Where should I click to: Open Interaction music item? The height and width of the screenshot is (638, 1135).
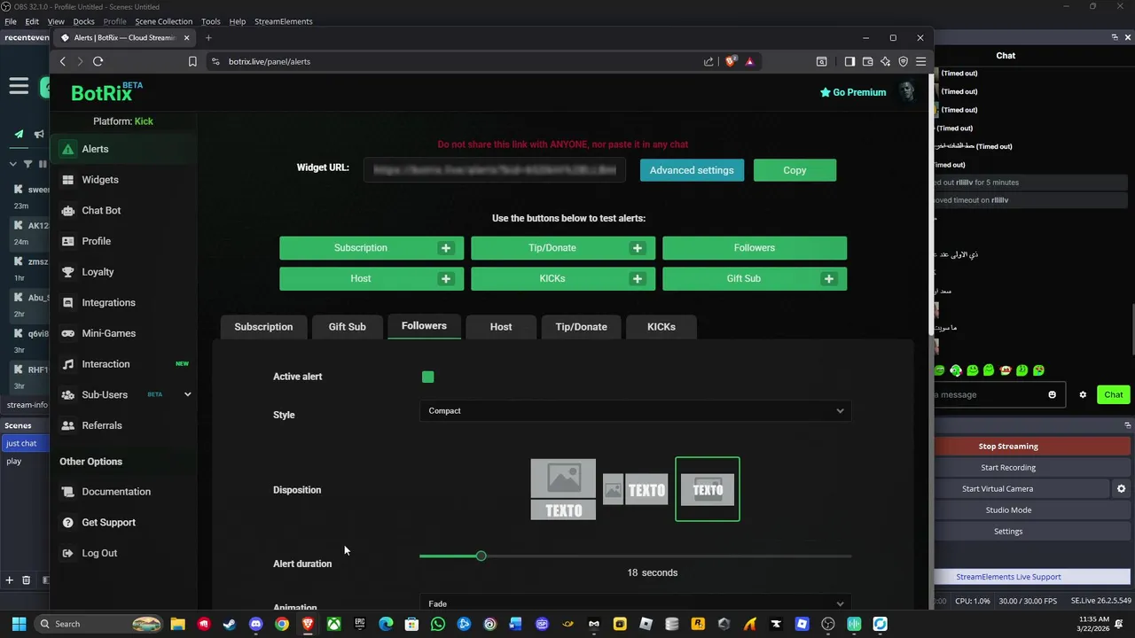124,364
